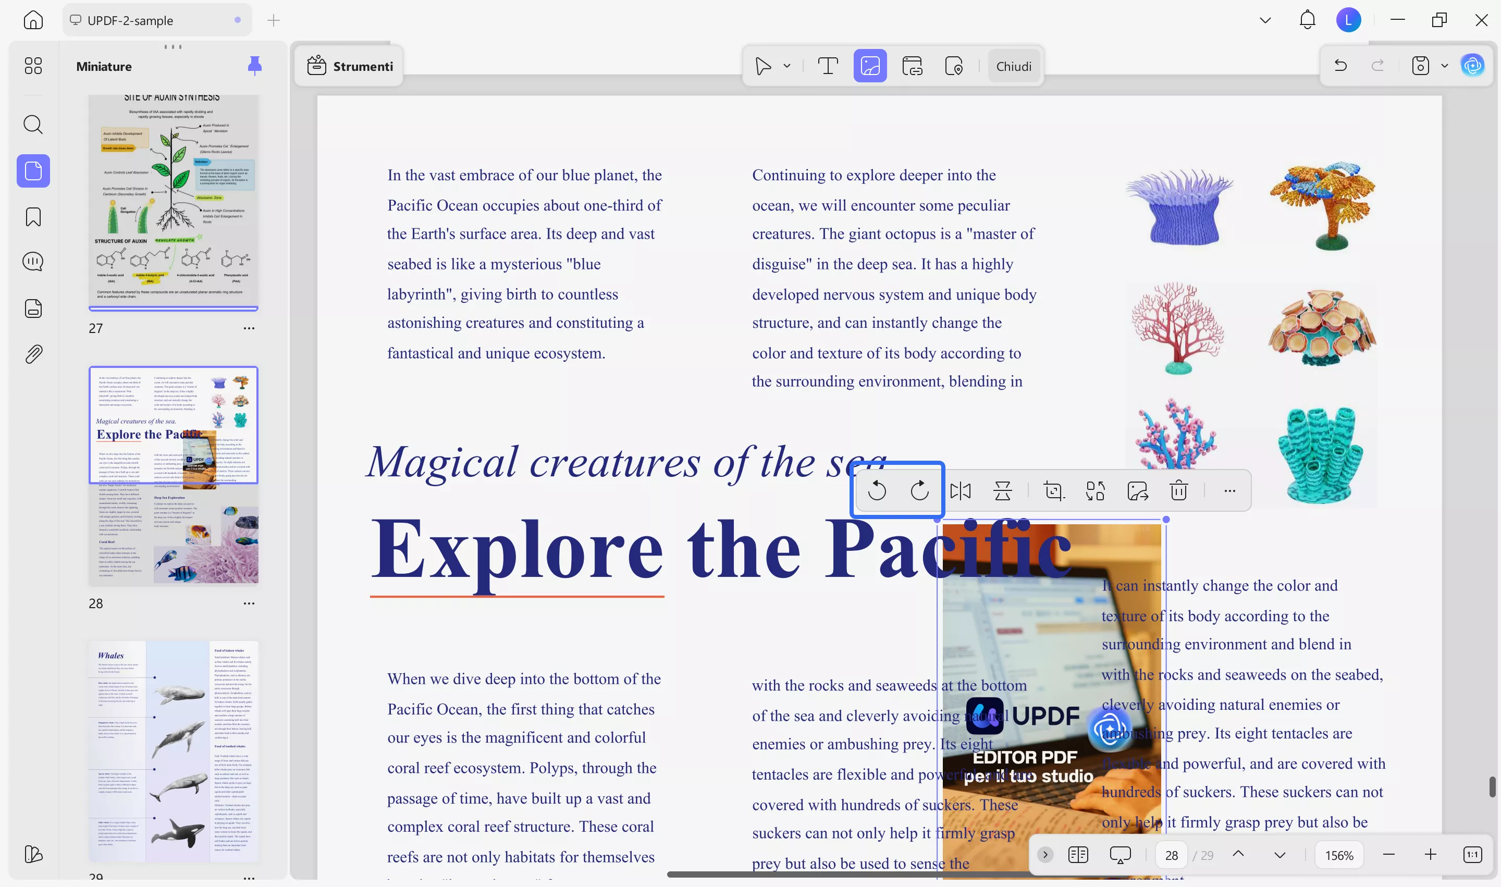The width and height of the screenshot is (1501, 887).
Task: Open more options for page 28 thumbnail
Action: [249, 603]
